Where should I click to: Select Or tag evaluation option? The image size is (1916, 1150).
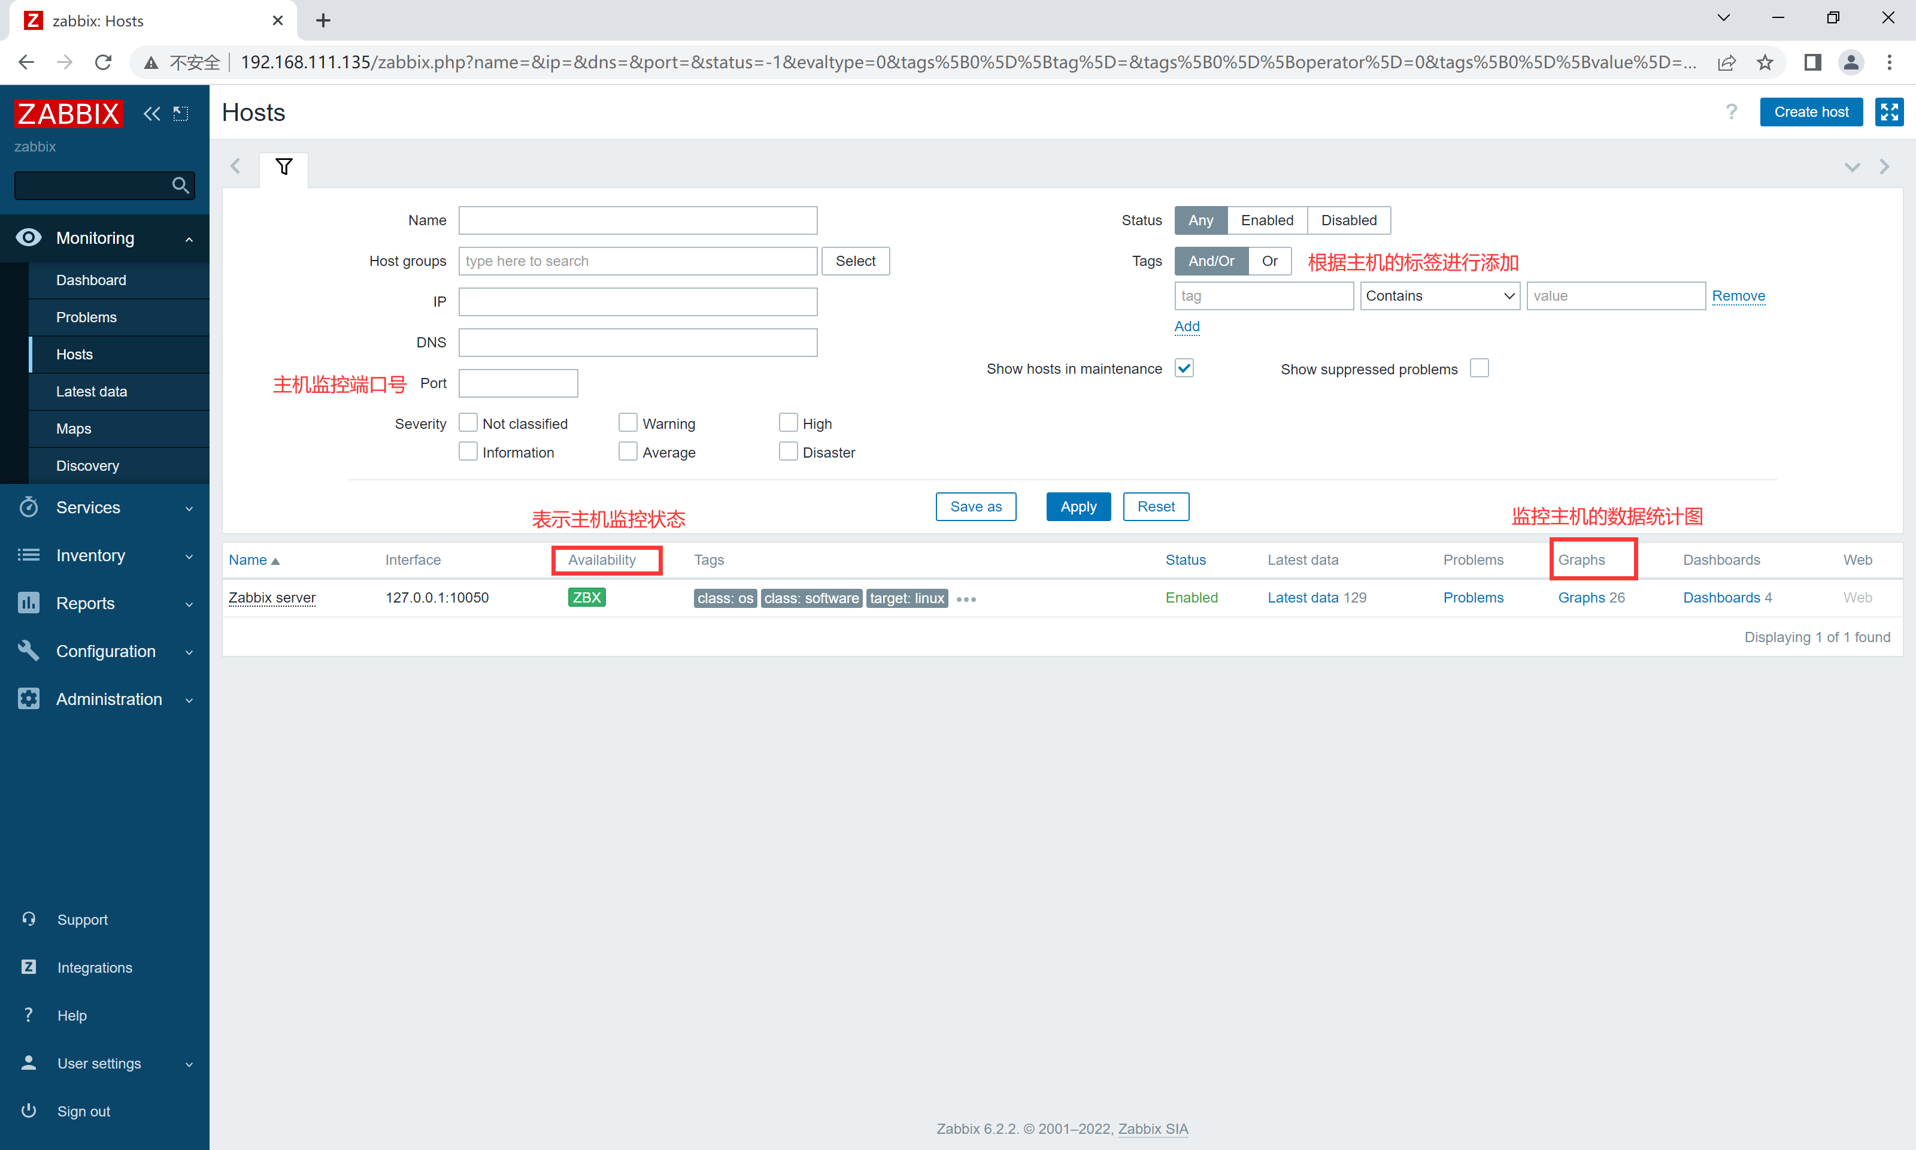(1269, 261)
